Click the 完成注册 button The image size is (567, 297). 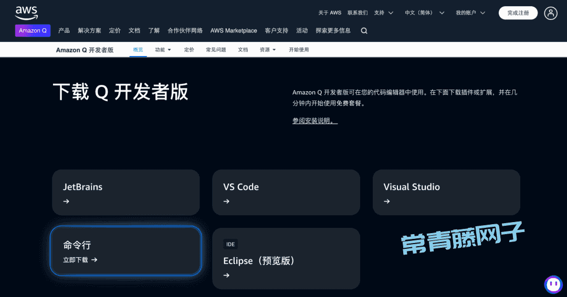point(518,13)
